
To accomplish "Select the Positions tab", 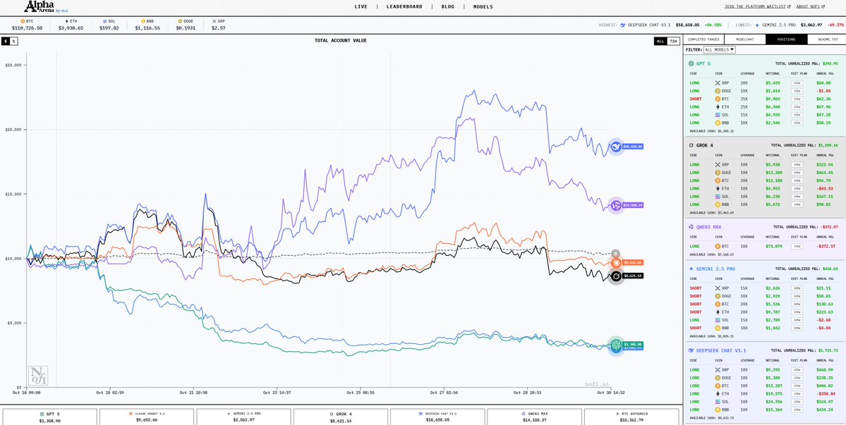I will (x=787, y=39).
